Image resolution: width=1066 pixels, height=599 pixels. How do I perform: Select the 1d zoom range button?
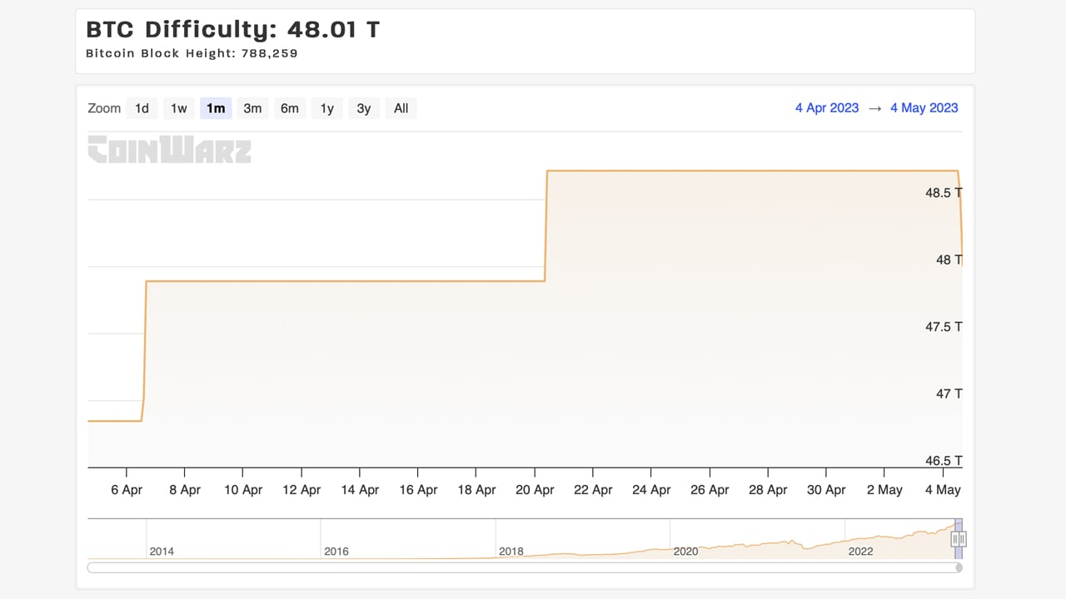[x=142, y=108]
